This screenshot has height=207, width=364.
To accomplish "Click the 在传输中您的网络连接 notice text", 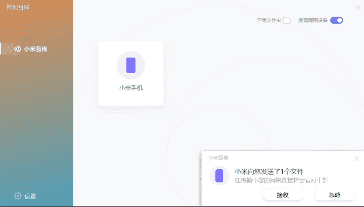I will [x=281, y=180].
